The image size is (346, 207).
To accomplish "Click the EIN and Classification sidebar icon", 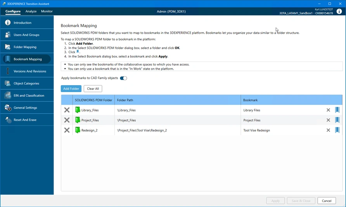I will point(8,95).
